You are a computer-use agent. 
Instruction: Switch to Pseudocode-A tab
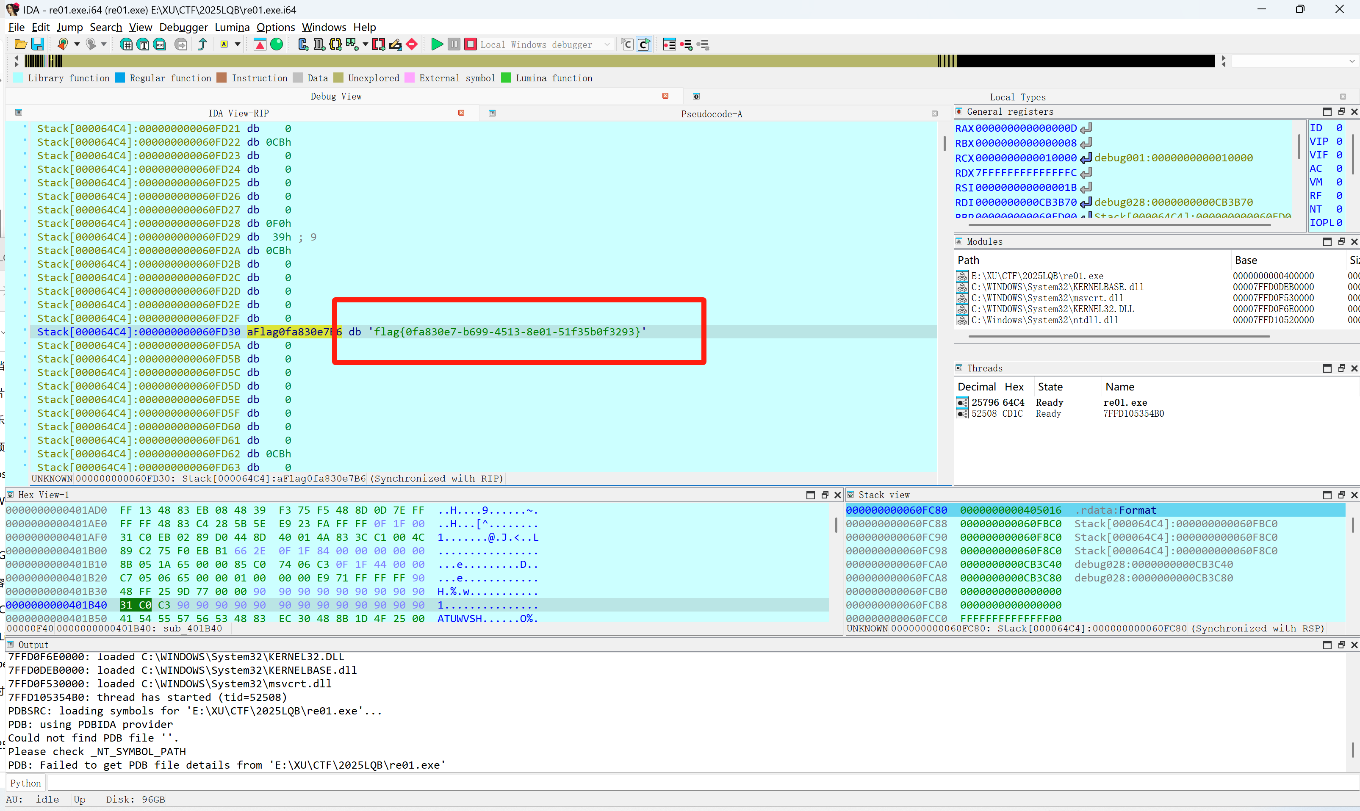point(712,113)
